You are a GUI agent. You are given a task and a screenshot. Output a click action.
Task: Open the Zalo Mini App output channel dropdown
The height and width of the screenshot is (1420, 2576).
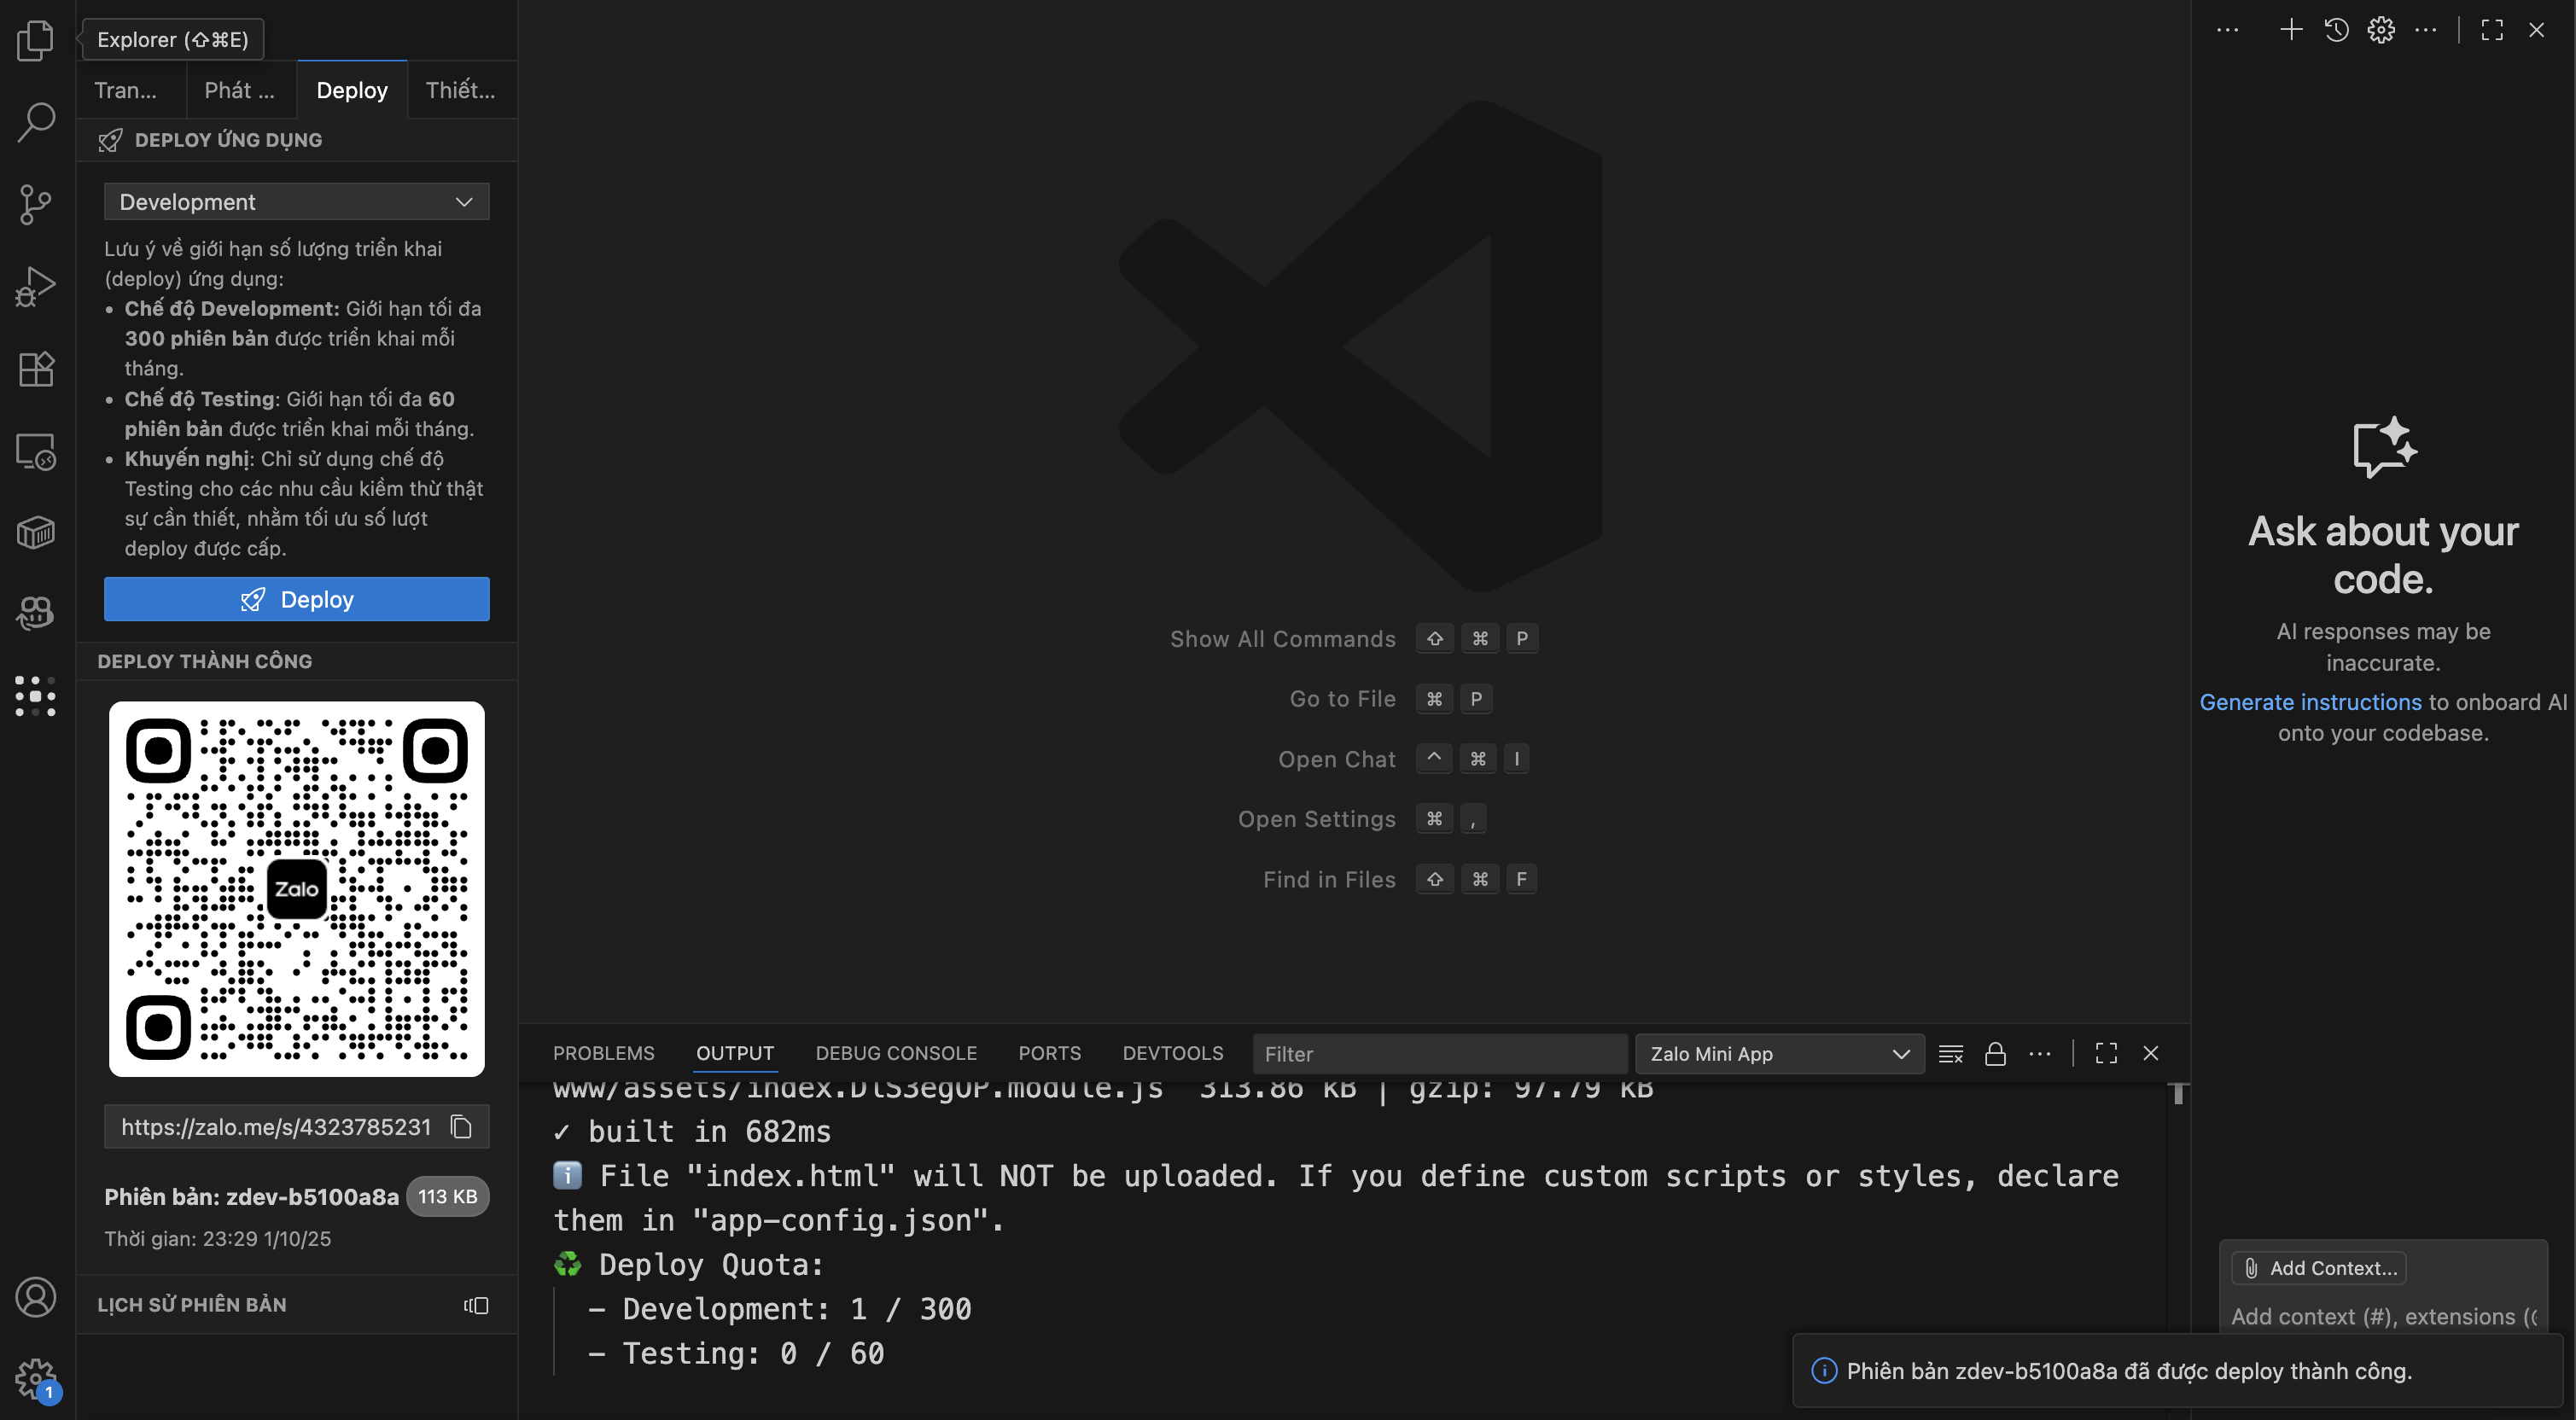pyautogui.click(x=1779, y=1053)
